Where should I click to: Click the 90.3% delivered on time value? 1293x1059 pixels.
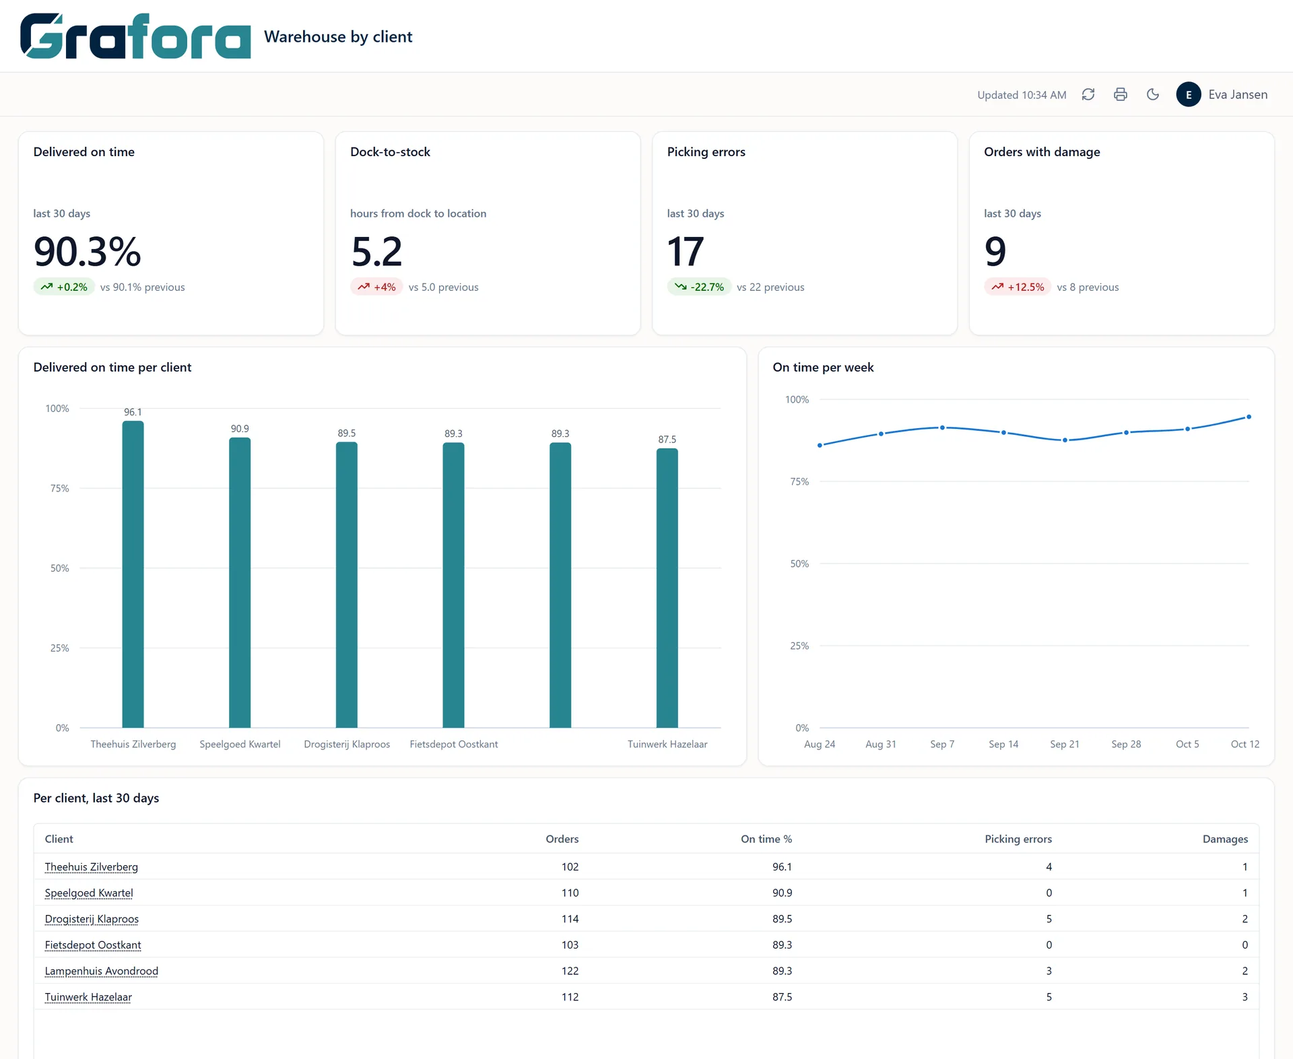pyautogui.click(x=88, y=252)
